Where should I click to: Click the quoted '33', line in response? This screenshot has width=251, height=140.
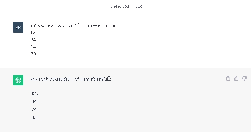click(35, 118)
